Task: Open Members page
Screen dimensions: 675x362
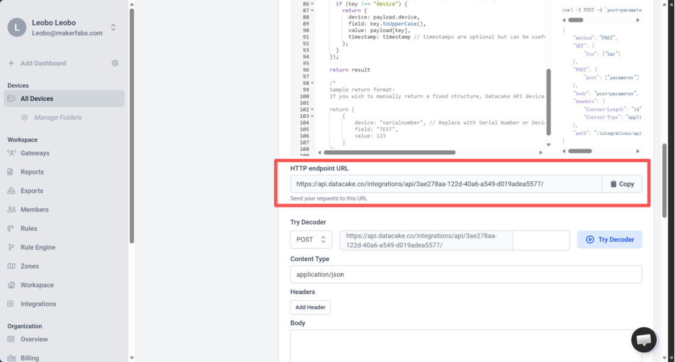Action: tap(34, 209)
